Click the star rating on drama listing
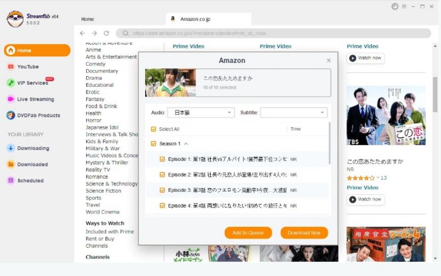The width and height of the screenshot is (441, 276). [361, 178]
